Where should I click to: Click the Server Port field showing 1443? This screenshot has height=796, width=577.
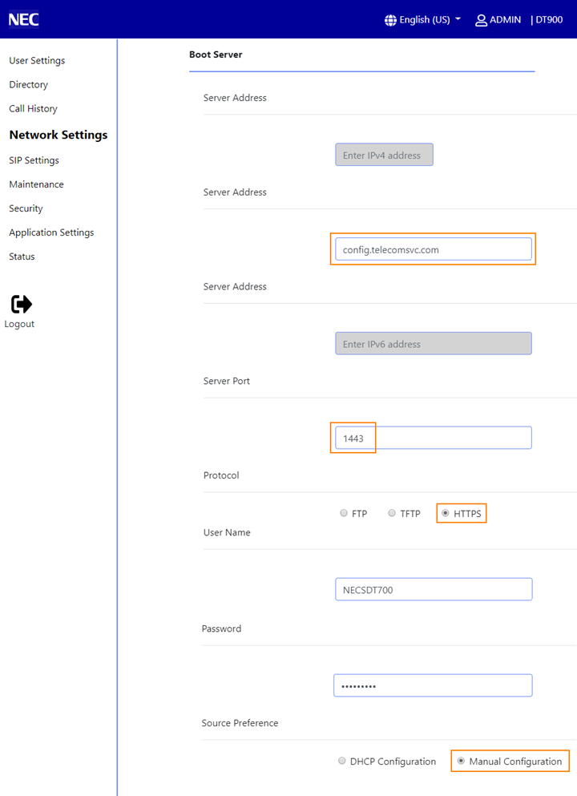click(x=434, y=438)
